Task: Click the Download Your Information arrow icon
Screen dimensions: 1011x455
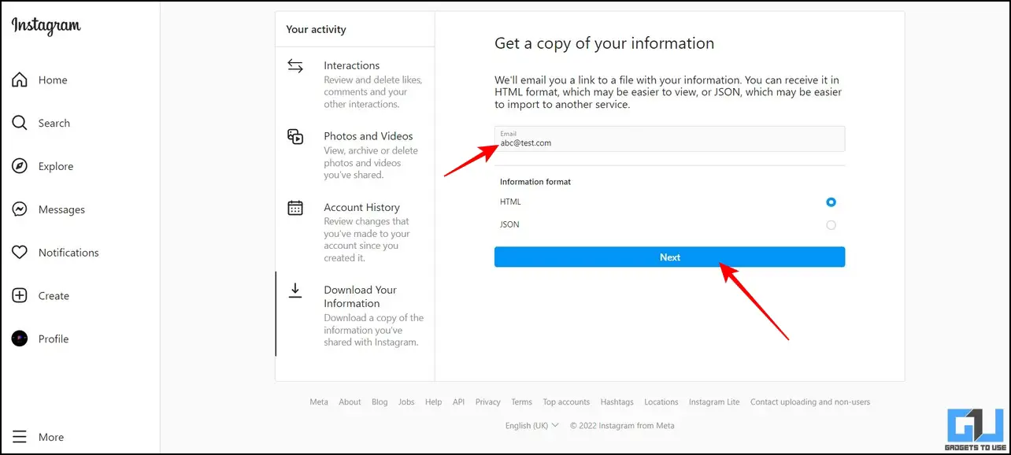Action: click(x=295, y=290)
